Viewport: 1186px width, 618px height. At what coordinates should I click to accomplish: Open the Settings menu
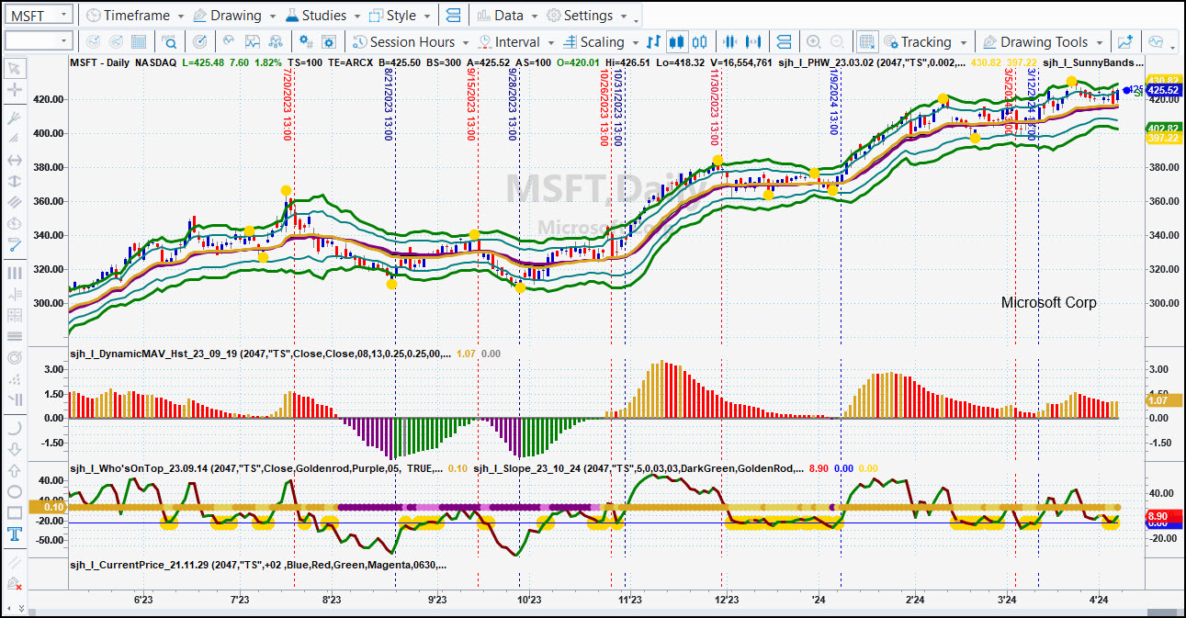click(x=585, y=16)
